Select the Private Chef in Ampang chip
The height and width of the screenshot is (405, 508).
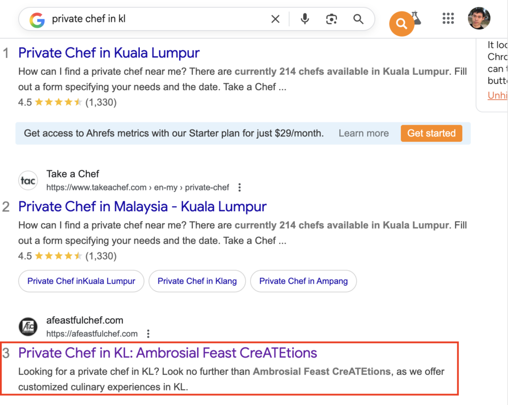click(x=303, y=281)
